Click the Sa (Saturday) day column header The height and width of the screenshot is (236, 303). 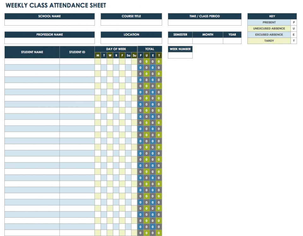[x=128, y=55]
